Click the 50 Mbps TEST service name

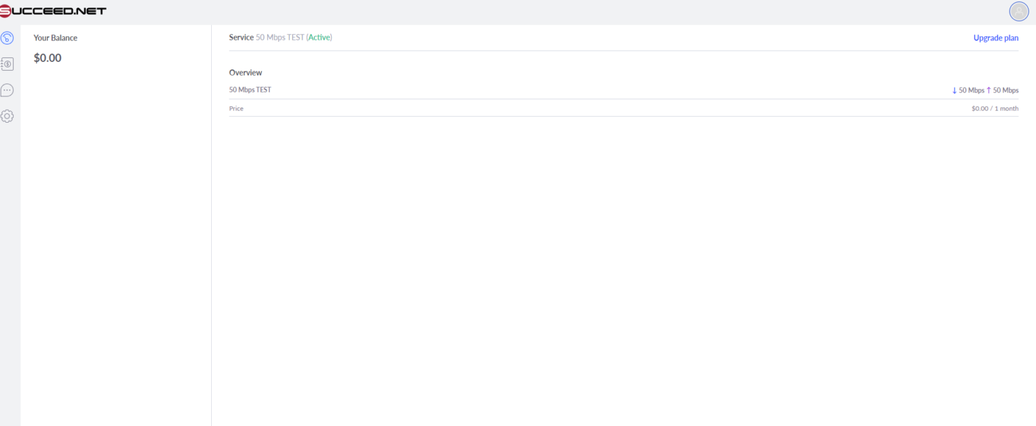280,37
